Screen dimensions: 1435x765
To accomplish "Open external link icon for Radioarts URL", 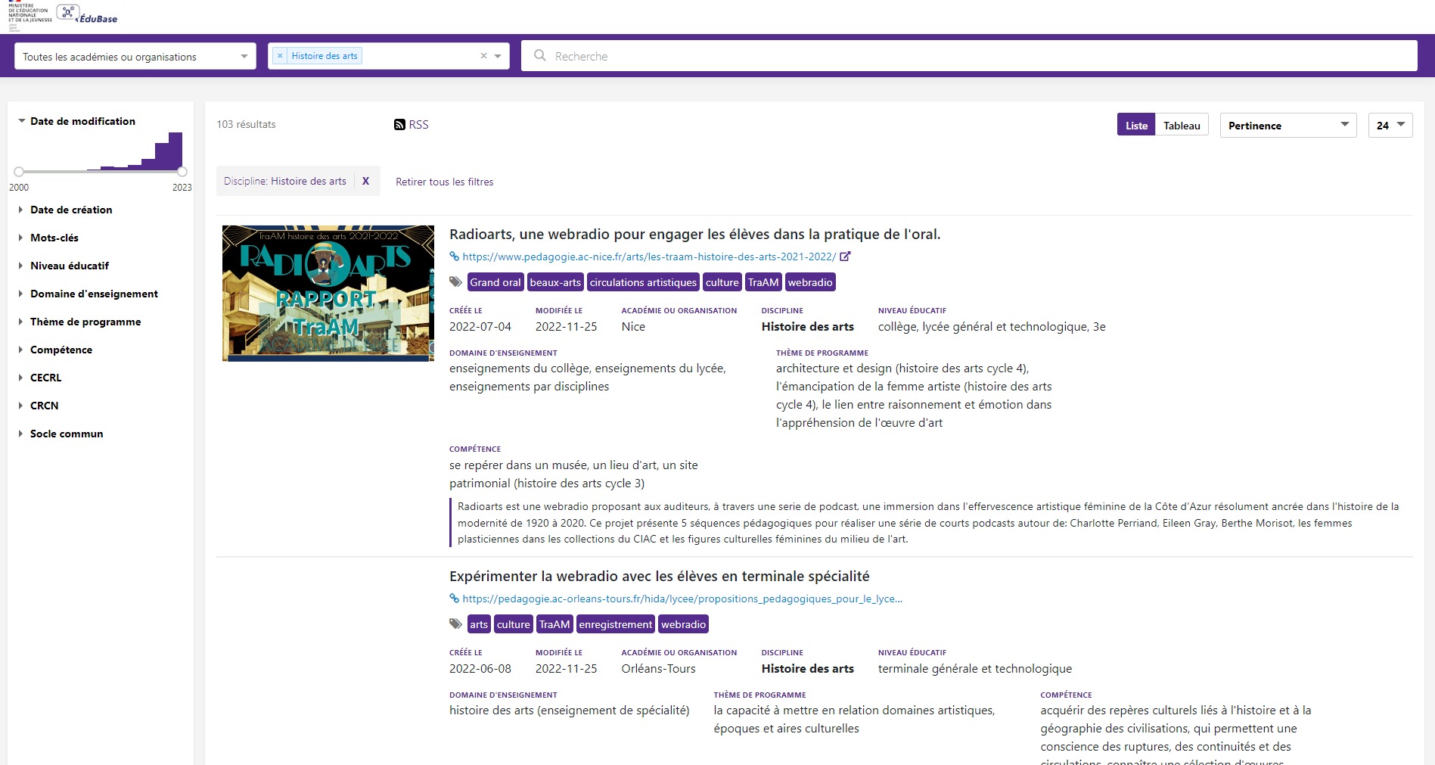I will (x=845, y=257).
